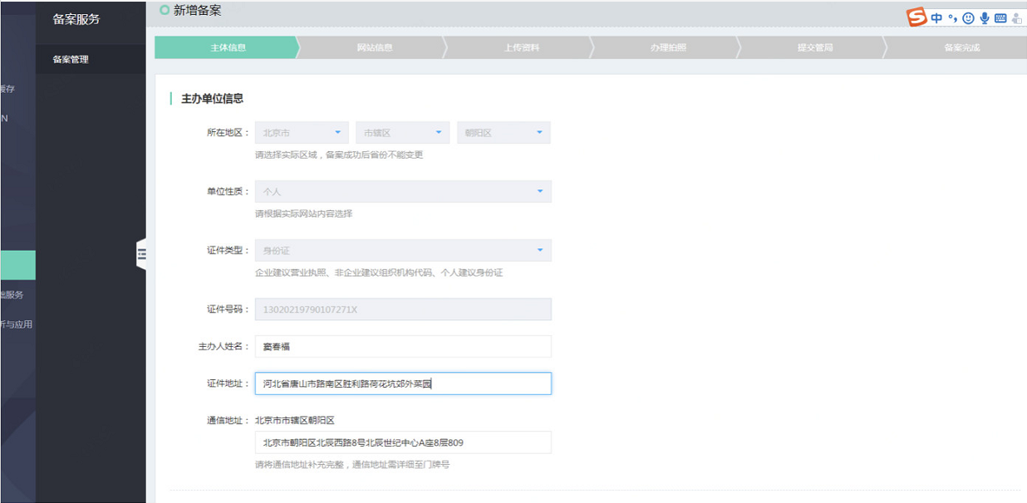
Task: Click the 通信地址 detail input field
Action: (403, 442)
